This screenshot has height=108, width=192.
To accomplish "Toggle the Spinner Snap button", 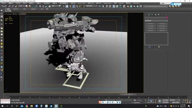I will [x=80, y=6].
